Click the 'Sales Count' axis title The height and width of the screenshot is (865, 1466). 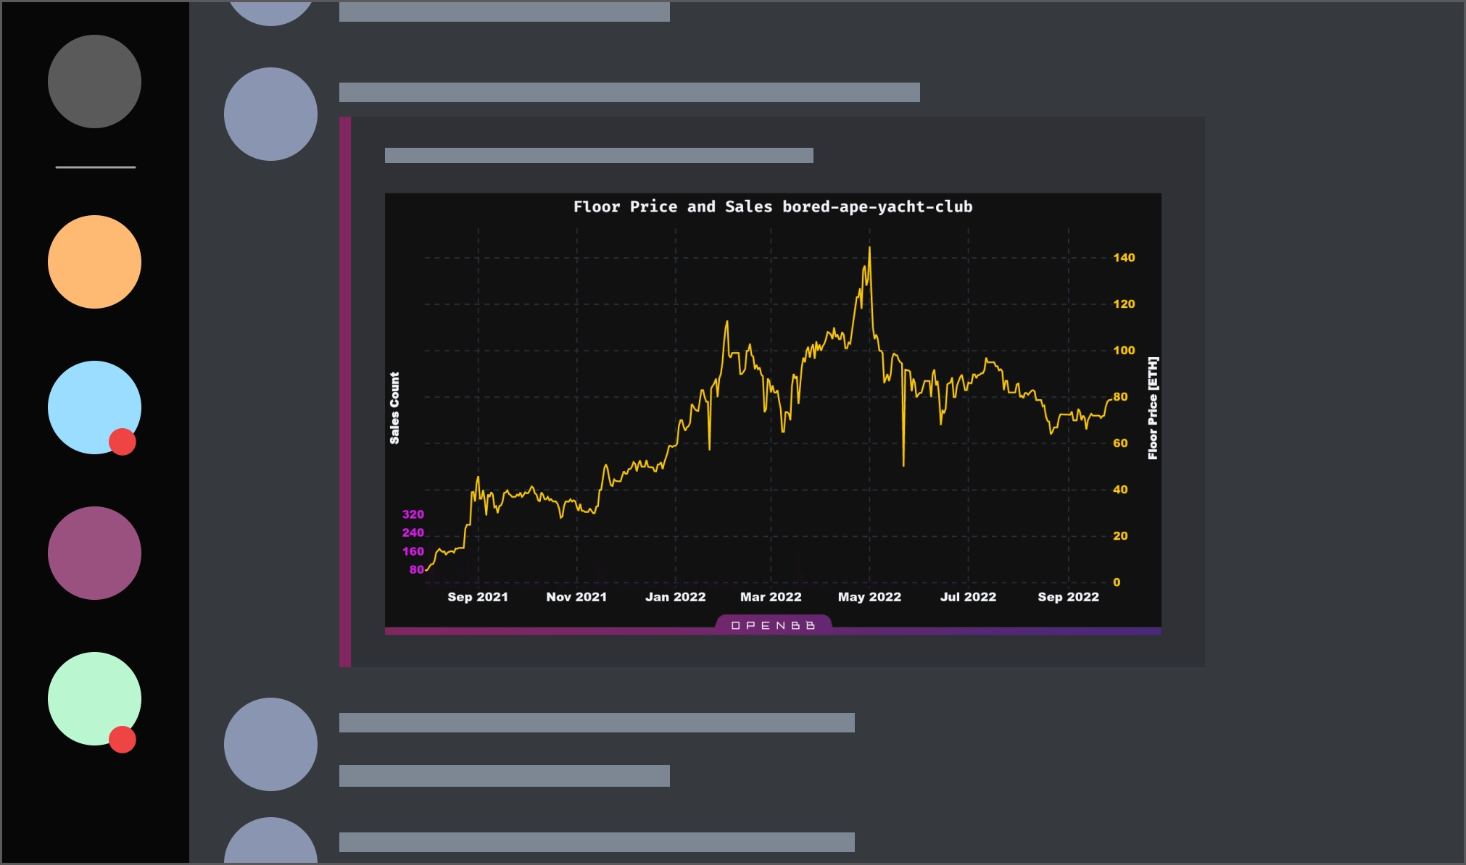coord(394,408)
